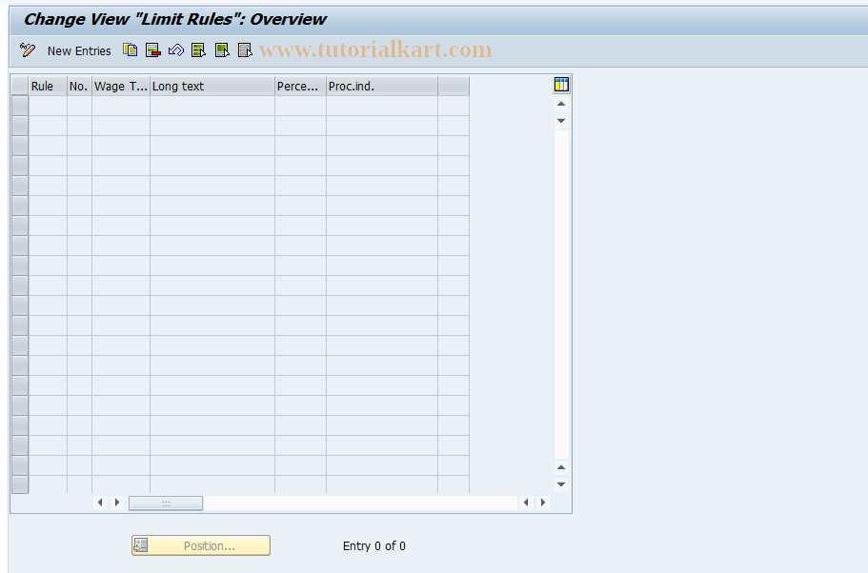Screen dimensions: 868x573
Task: Select the Wage T... column header
Action: click(x=121, y=87)
